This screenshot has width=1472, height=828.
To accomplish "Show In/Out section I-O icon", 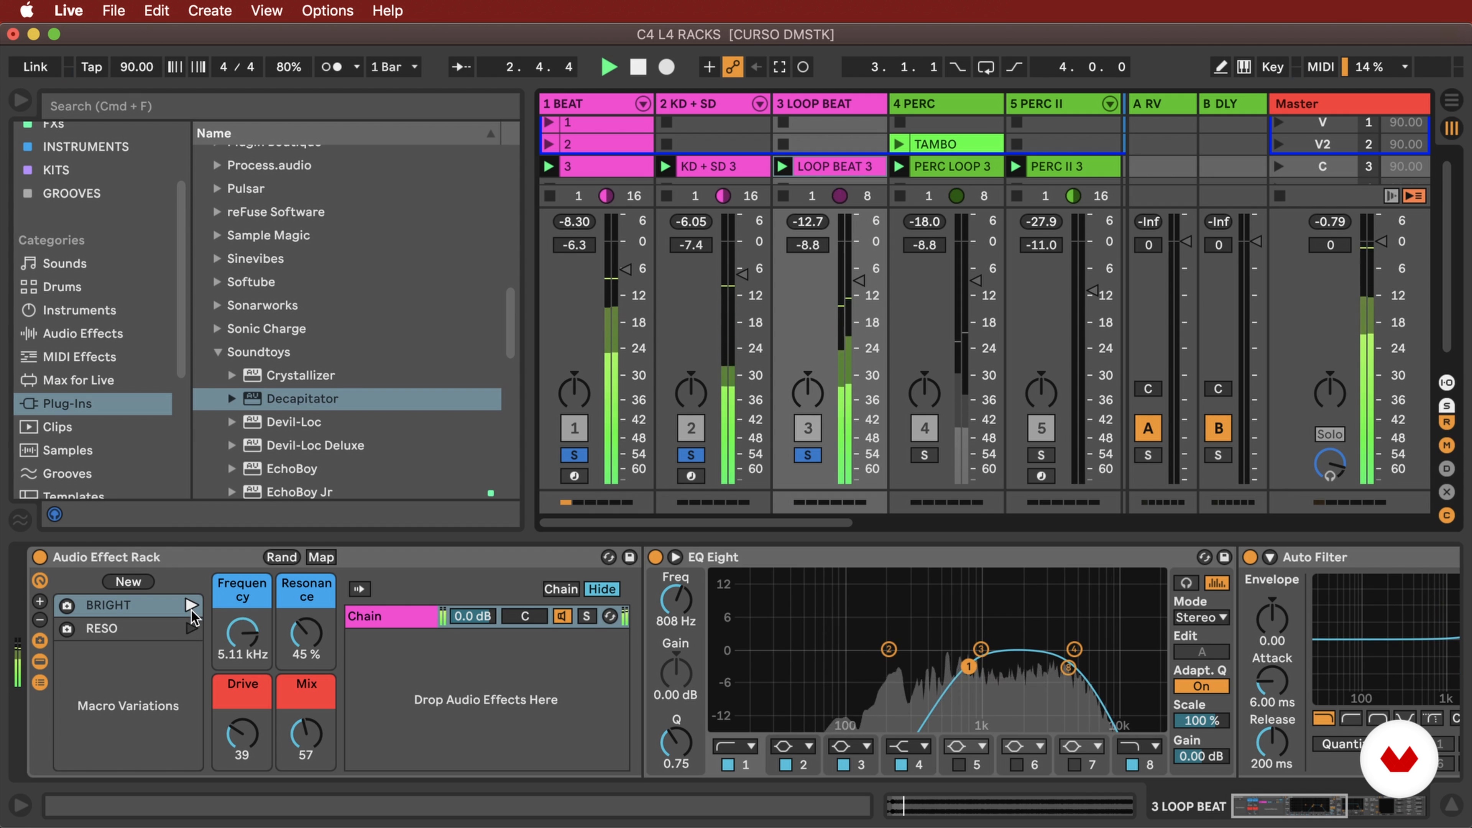I will pos(1446,382).
